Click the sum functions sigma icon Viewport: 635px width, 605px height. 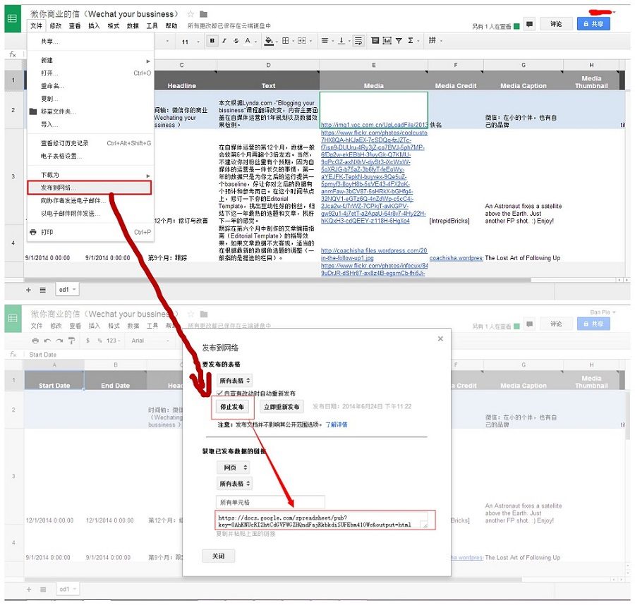tap(411, 41)
